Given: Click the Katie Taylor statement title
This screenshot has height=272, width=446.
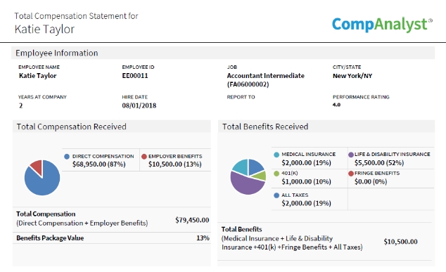Looking at the screenshot, I should 44,29.
